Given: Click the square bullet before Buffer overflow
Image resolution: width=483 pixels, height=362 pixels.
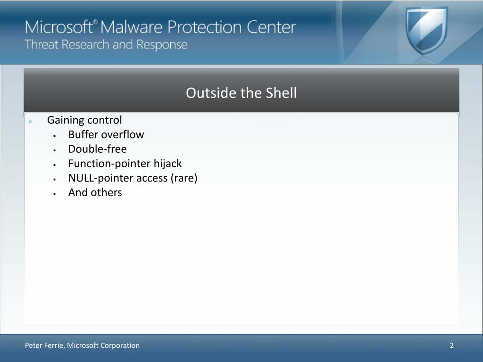Looking at the screenshot, I should pyautogui.click(x=55, y=136).
